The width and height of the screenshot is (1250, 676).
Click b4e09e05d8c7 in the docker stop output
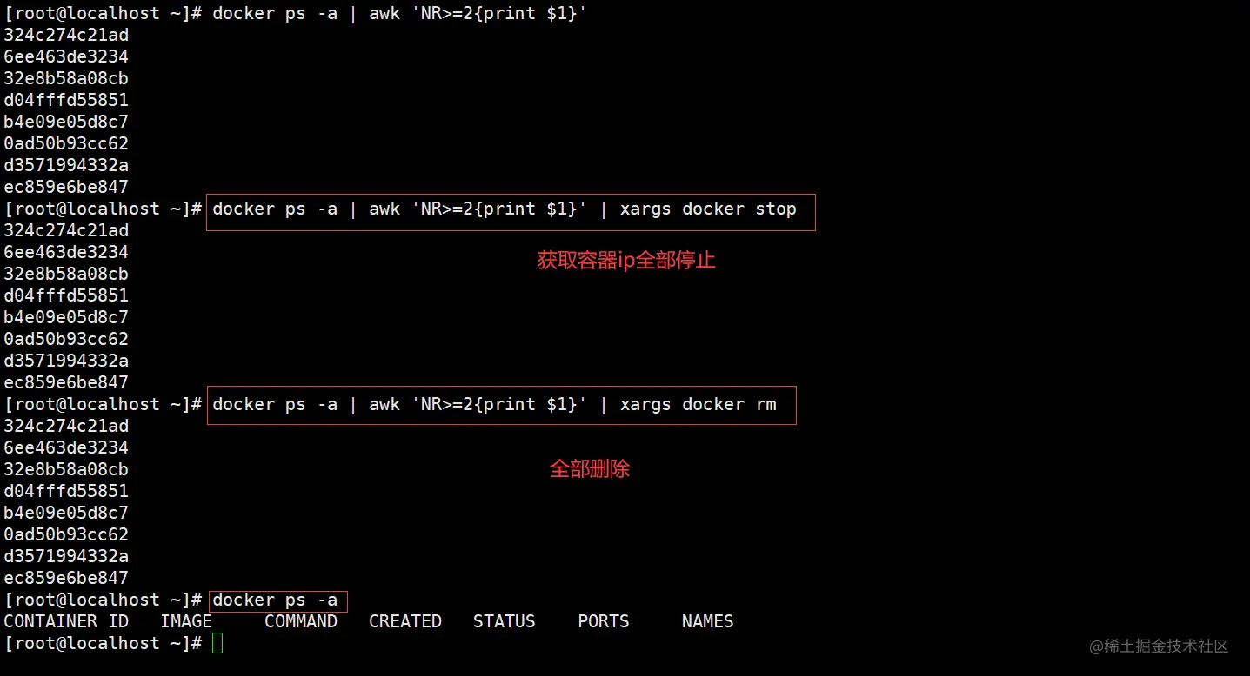[x=66, y=317]
